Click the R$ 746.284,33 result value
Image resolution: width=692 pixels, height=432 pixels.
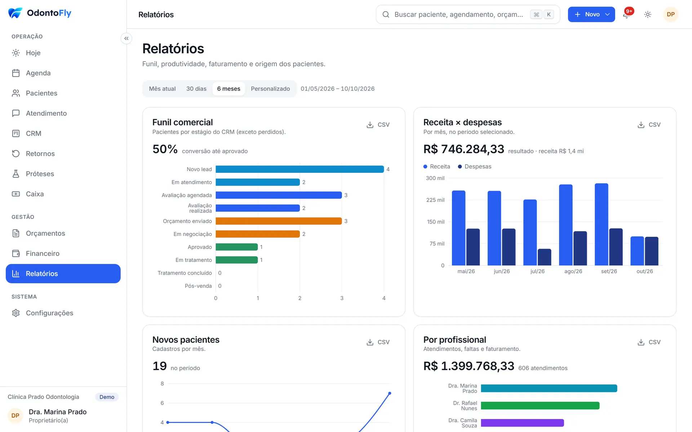[x=463, y=149]
